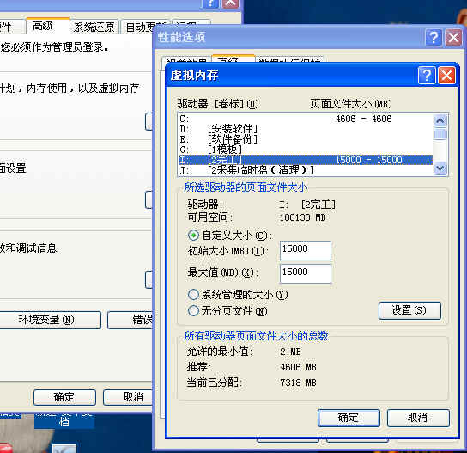Close the 虚拟内存 dialog with X
Viewport: 467px width, 453px height.
click(x=446, y=75)
